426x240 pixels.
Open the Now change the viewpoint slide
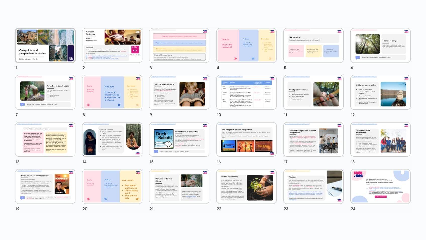[x=45, y=93]
